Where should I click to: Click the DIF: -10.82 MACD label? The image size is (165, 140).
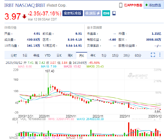28,138
